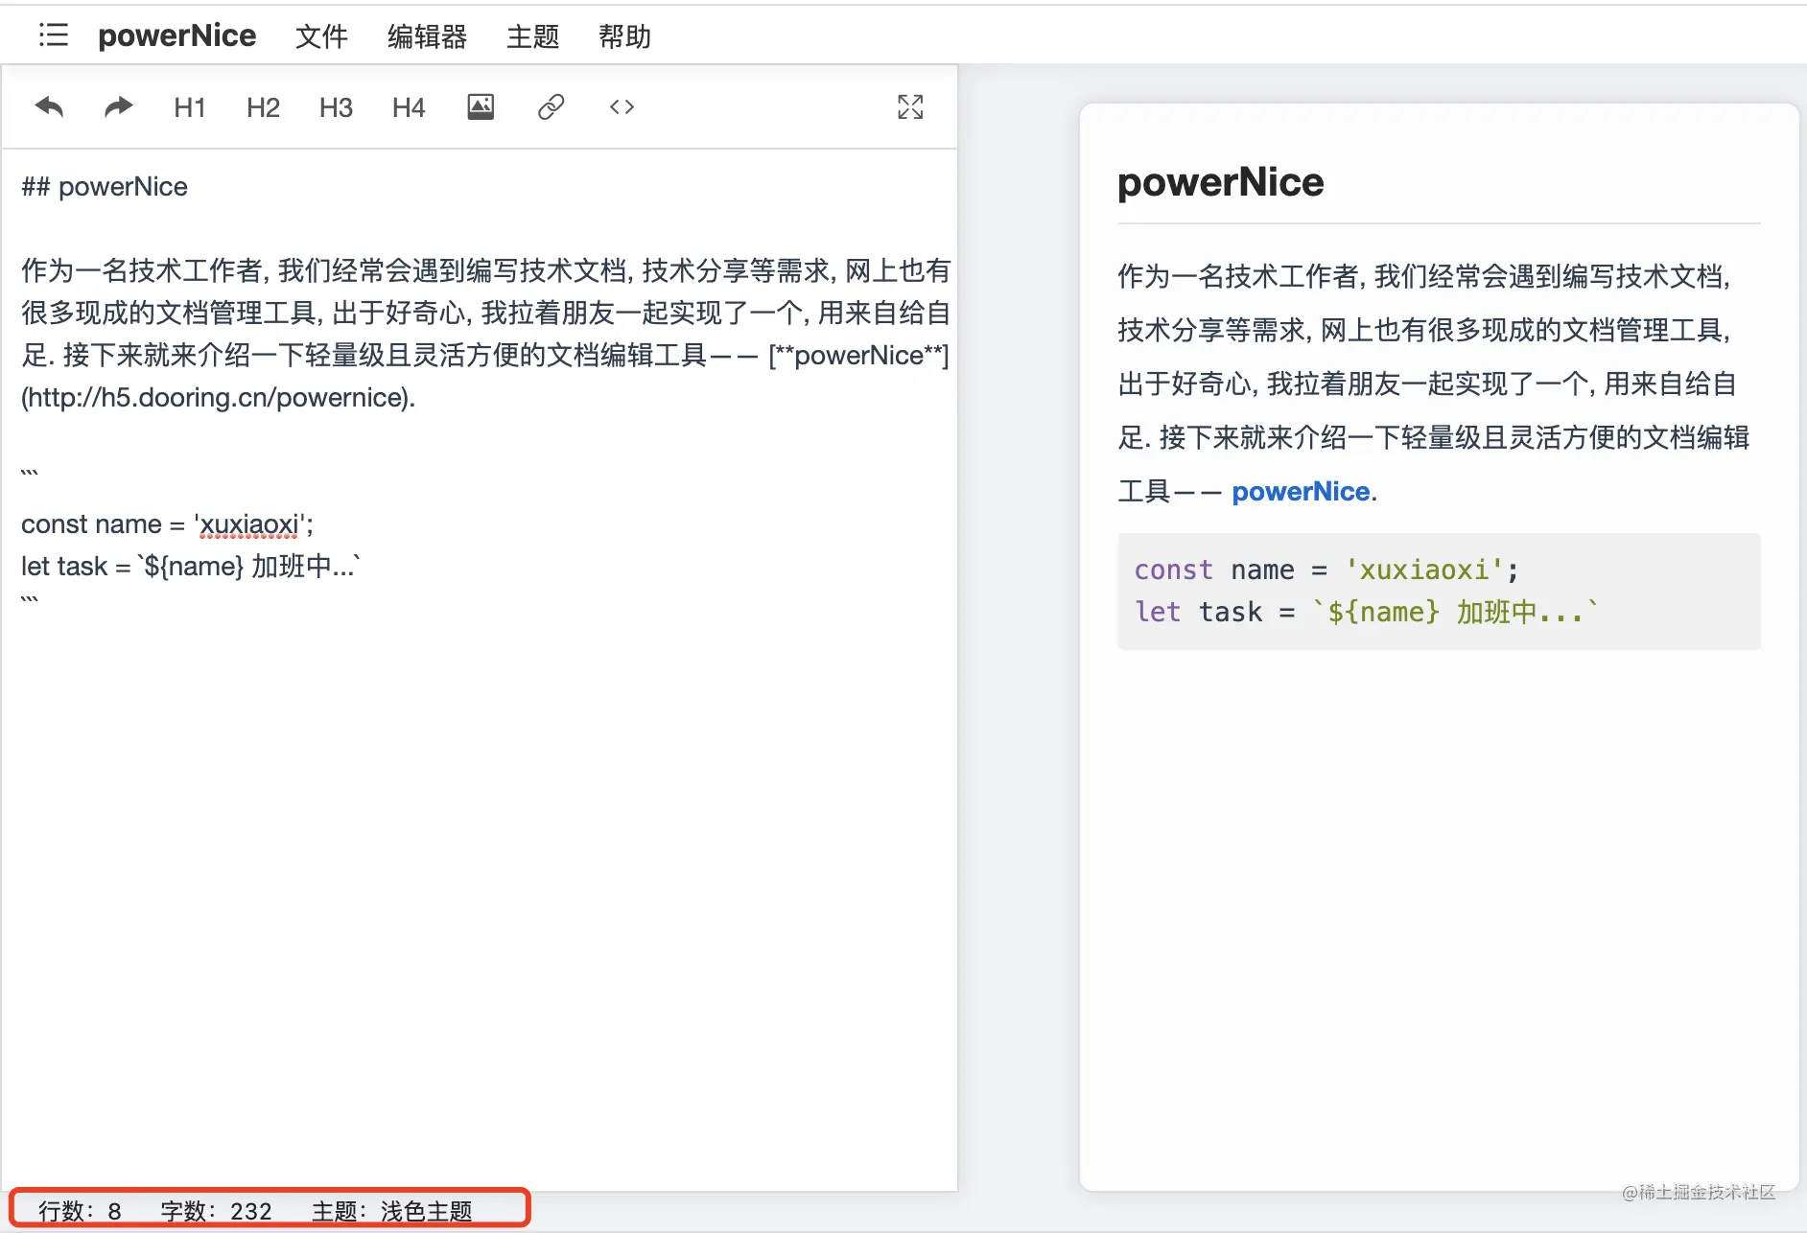Insert an H4 heading
Screen dimensions: 1807x1233
(409, 107)
